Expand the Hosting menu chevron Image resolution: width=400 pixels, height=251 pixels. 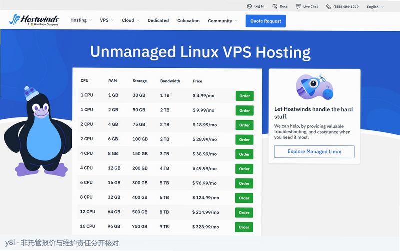90,20
